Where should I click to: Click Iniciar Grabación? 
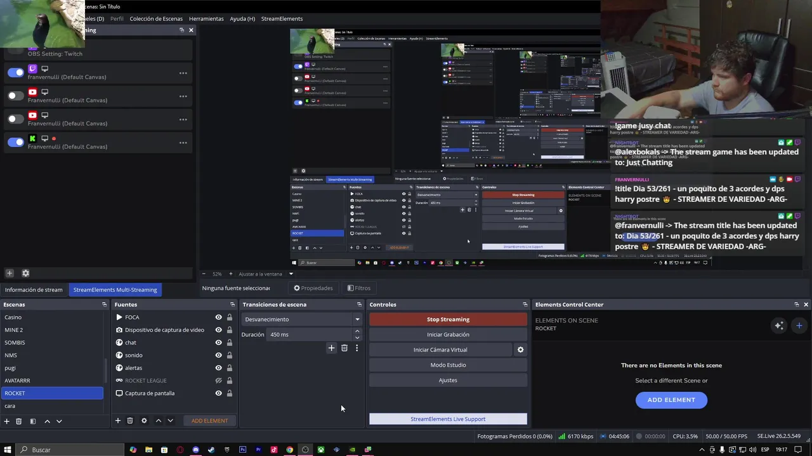pyautogui.click(x=448, y=334)
